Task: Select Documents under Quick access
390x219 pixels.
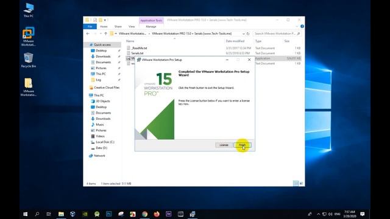Action: (x=103, y=62)
